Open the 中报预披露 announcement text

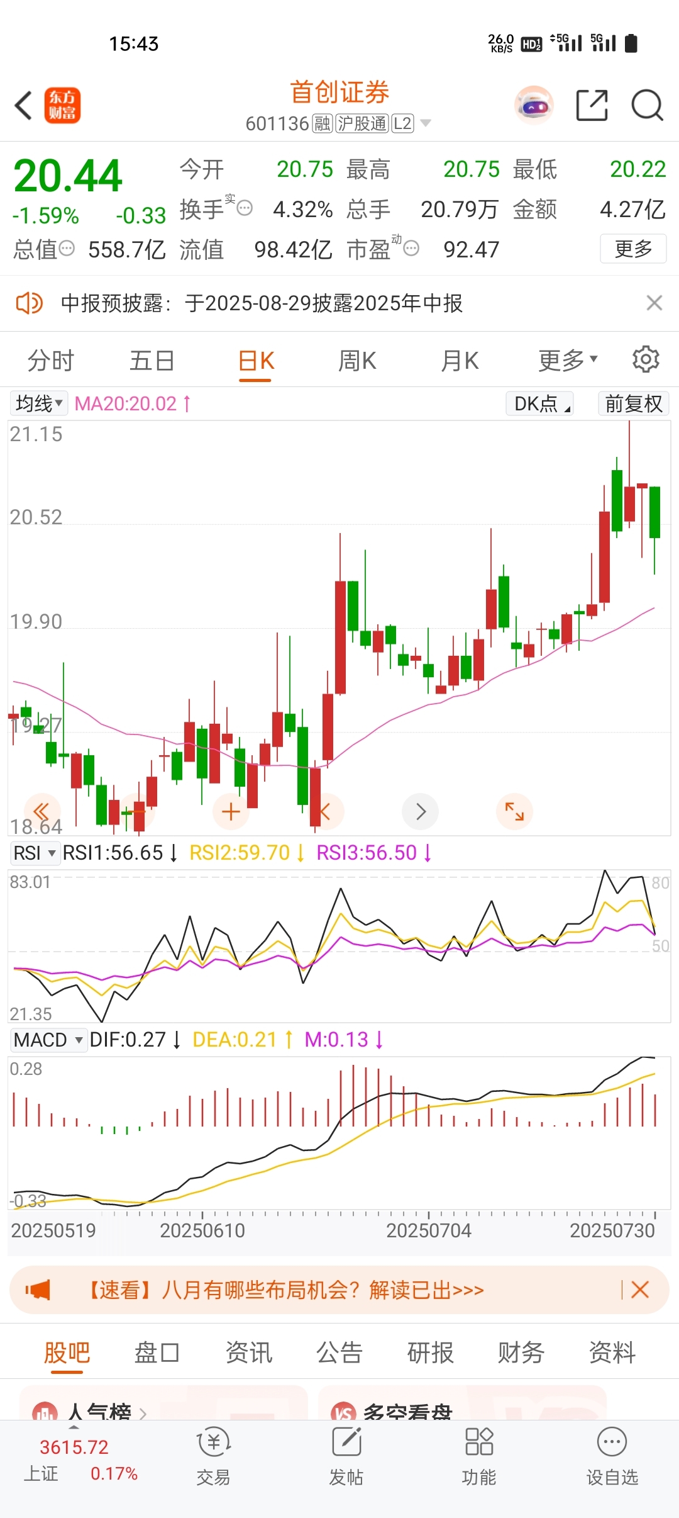(x=262, y=303)
